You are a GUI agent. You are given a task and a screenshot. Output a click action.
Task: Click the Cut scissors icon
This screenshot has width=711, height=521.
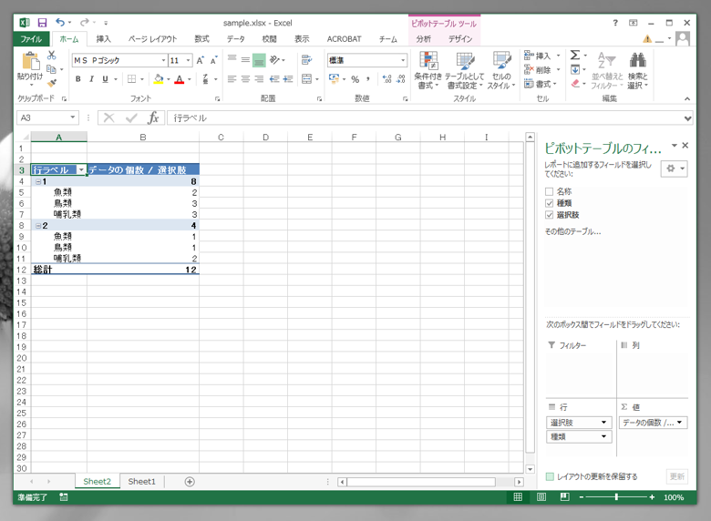52,56
